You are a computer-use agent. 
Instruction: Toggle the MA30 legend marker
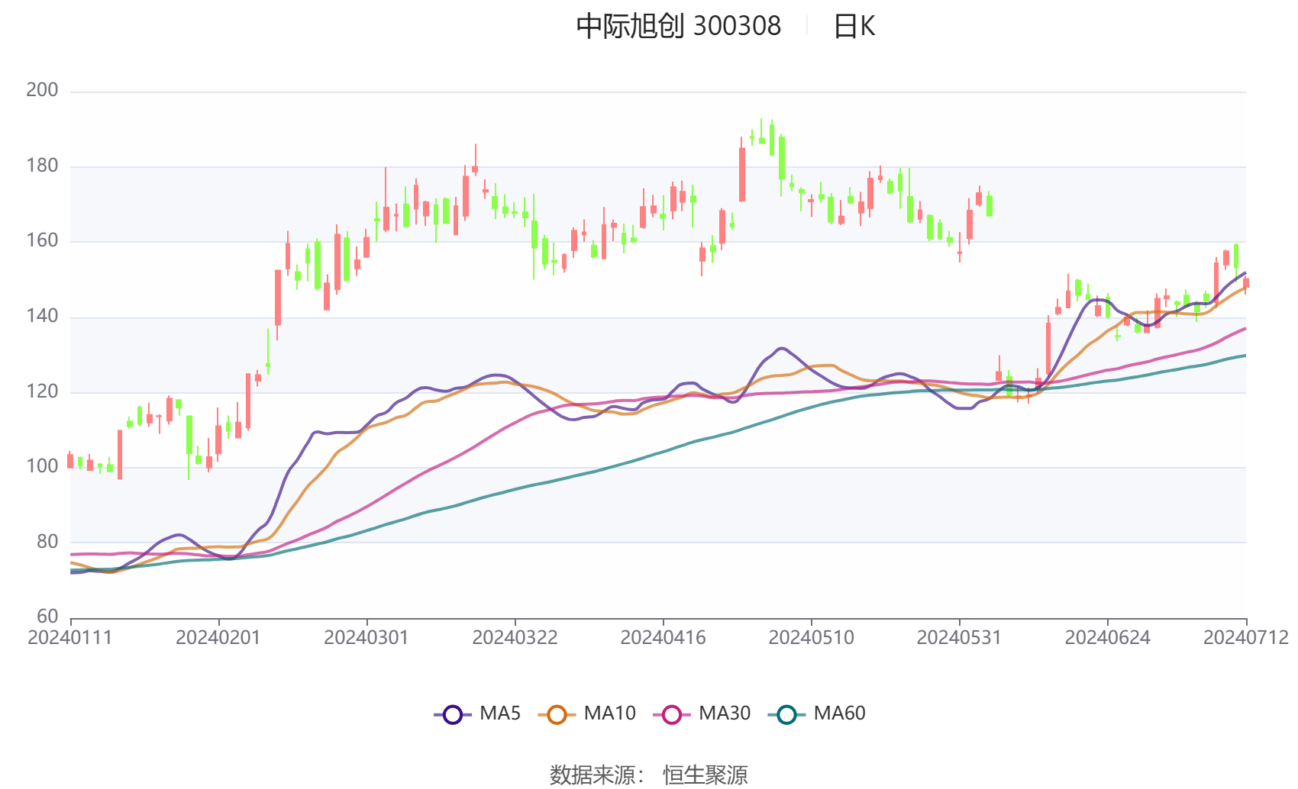coord(672,714)
